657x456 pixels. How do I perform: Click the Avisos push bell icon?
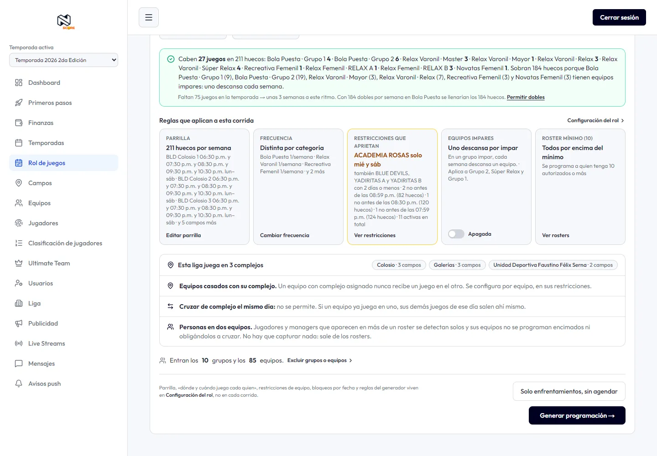(x=19, y=383)
